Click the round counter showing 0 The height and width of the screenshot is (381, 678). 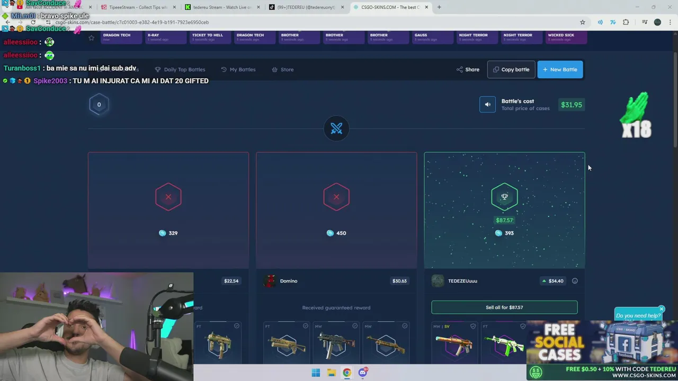[x=99, y=105]
